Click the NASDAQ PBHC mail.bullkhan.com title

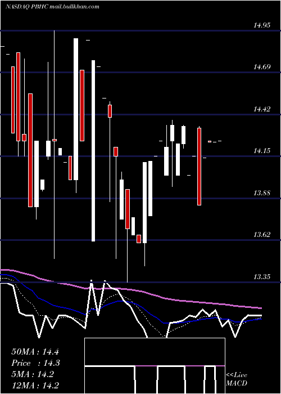coord(52,7)
